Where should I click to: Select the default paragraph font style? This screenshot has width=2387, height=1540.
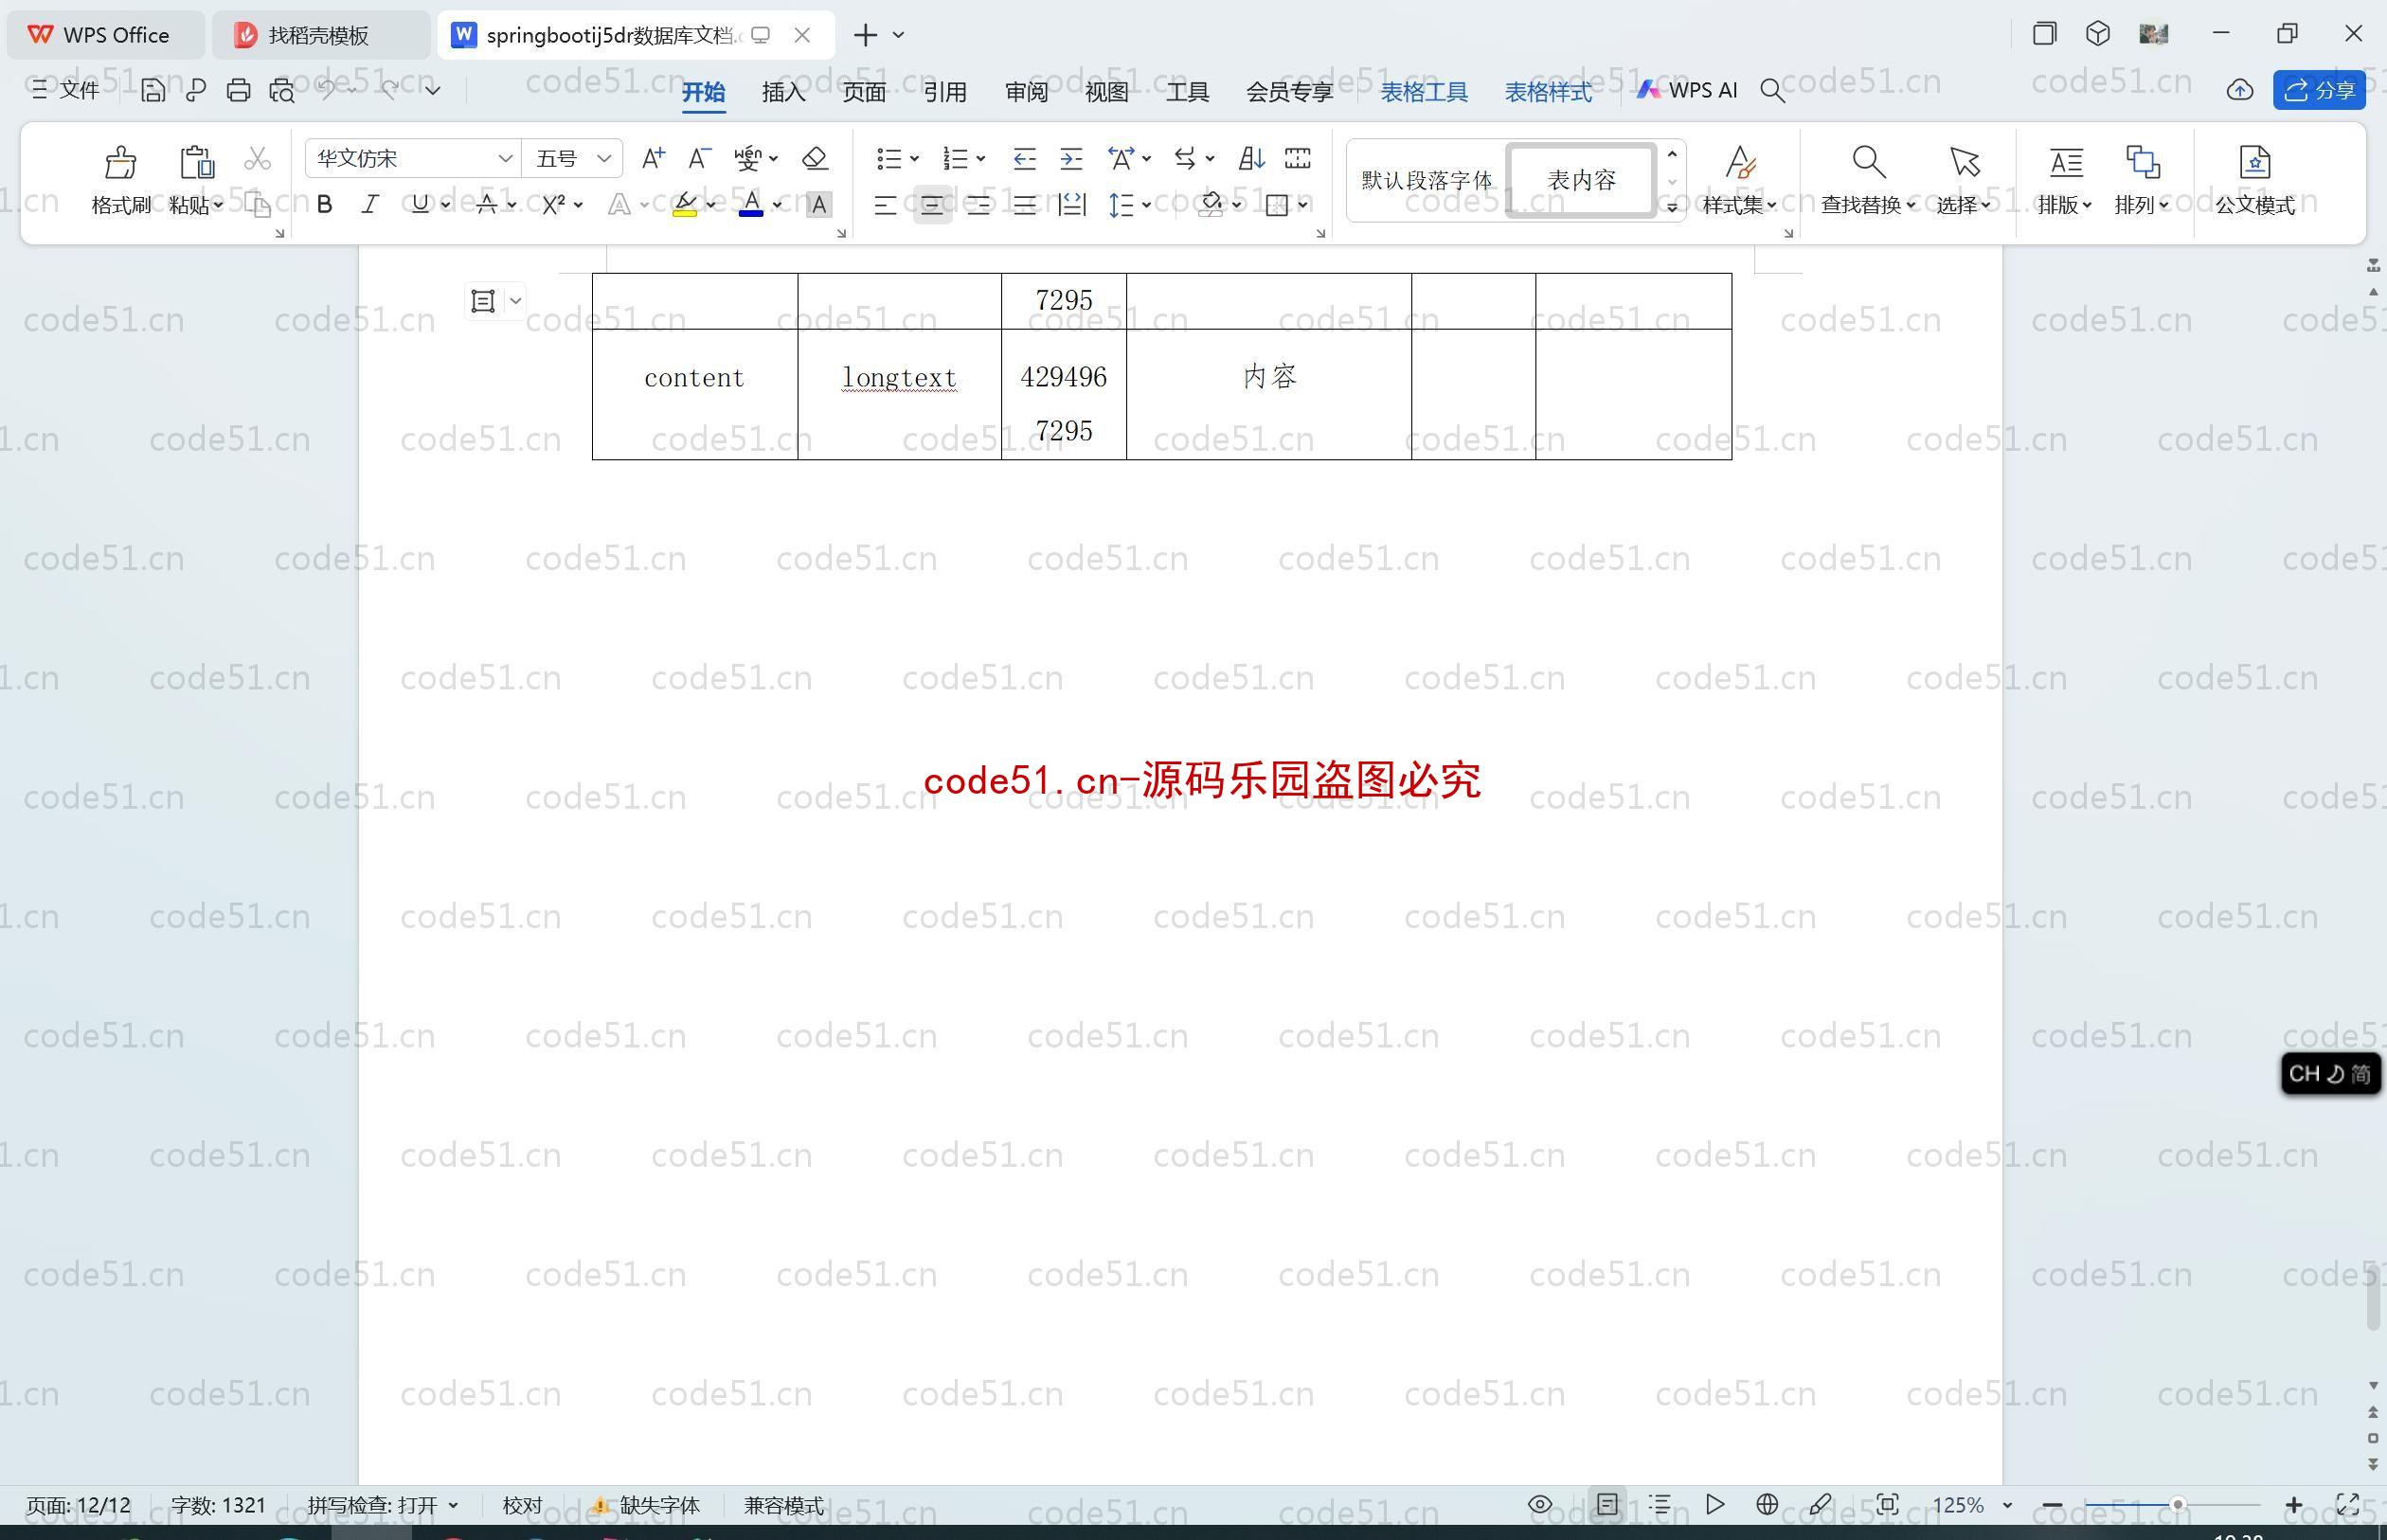coord(1426,180)
